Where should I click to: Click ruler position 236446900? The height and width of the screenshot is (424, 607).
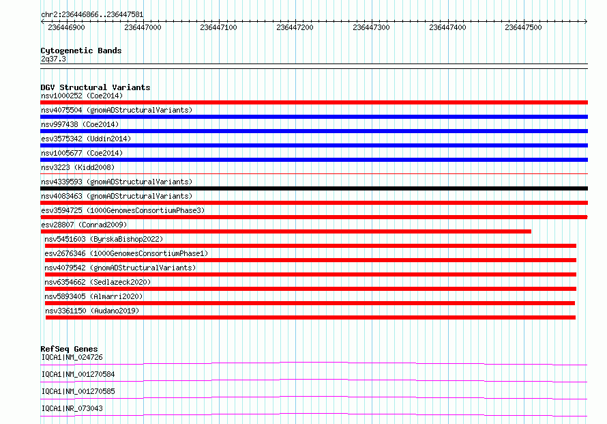pyautogui.click(x=66, y=27)
